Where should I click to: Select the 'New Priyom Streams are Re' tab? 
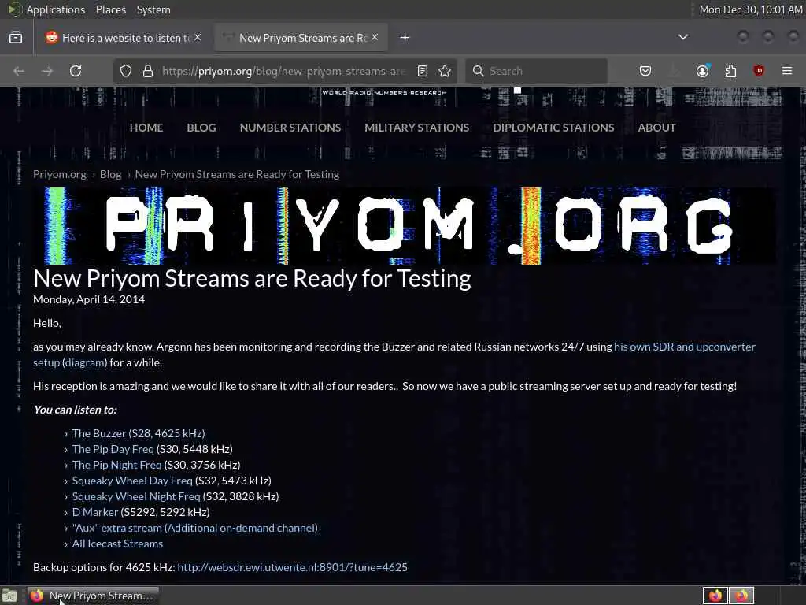pos(301,38)
